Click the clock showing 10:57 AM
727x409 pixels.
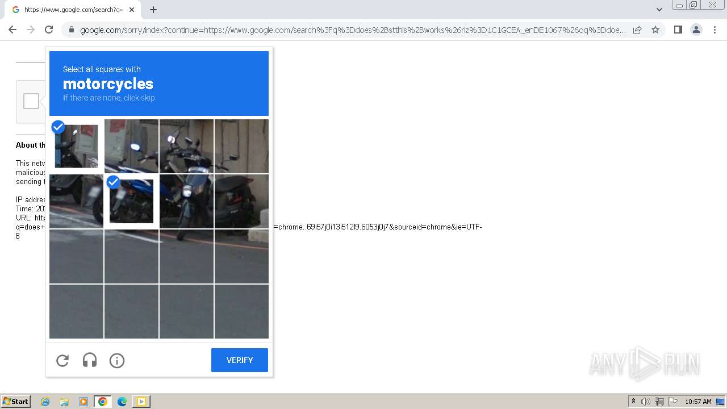point(698,402)
